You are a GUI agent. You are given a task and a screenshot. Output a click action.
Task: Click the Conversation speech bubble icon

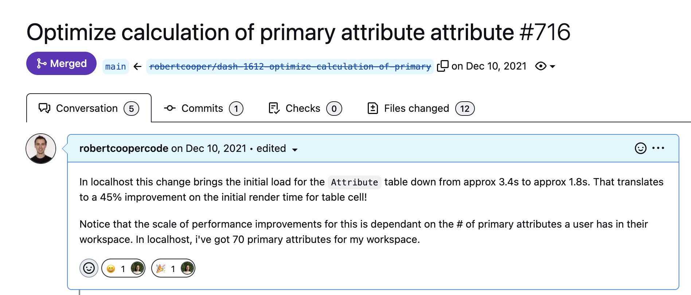pyautogui.click(x=44, y=109)
